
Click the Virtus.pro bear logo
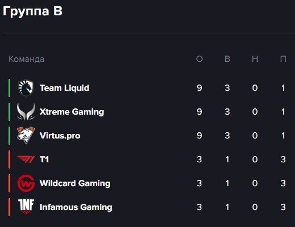pyautogui.click(x=26, y=136)
